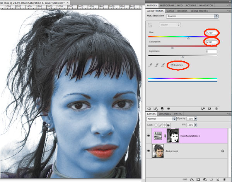Click the Hue slider handle

[188, 38]
